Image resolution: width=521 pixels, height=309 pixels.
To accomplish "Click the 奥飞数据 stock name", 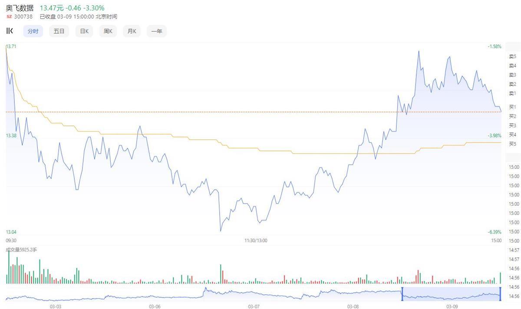I will (20, 8).
